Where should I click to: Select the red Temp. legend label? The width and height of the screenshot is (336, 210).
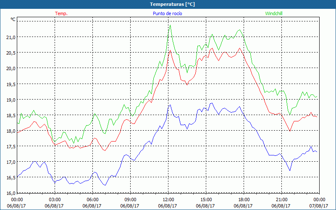pyautogui.click(x=61, y=13)
